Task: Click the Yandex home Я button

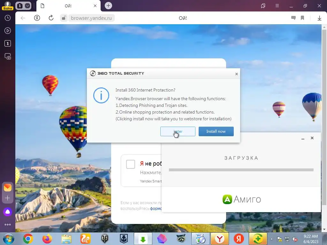Action: click(37, 18)
